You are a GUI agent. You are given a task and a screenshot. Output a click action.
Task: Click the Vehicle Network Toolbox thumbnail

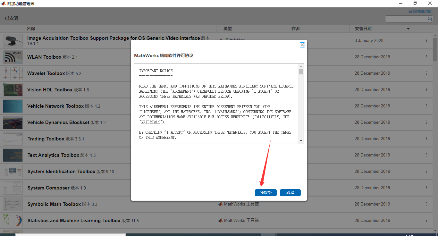pos(13,106)
